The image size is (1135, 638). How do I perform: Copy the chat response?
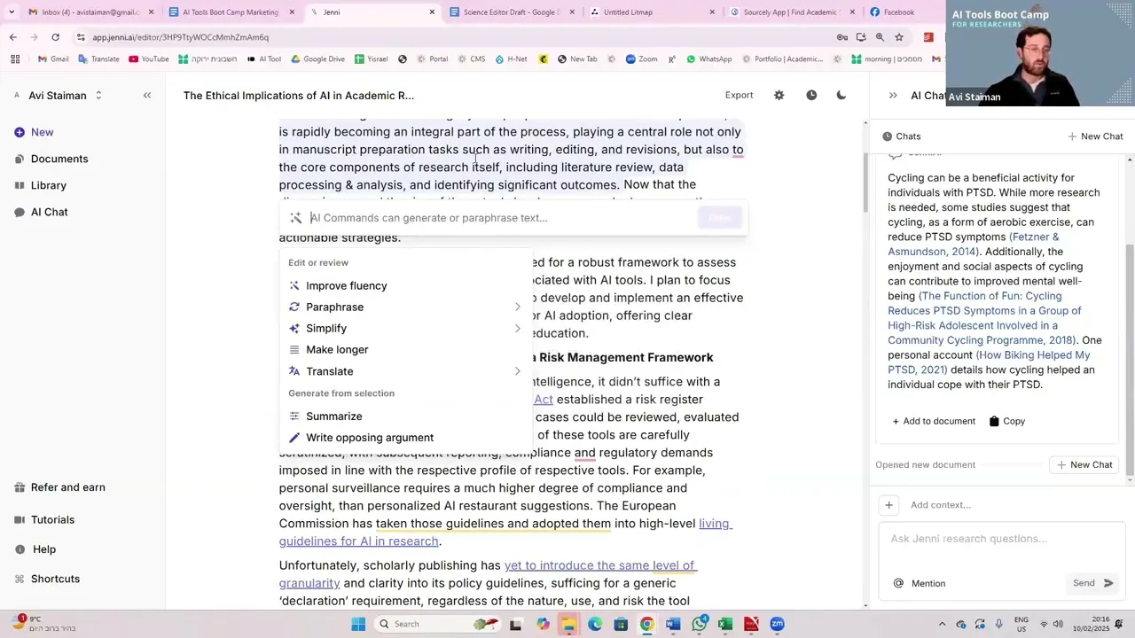point(1007,421)
